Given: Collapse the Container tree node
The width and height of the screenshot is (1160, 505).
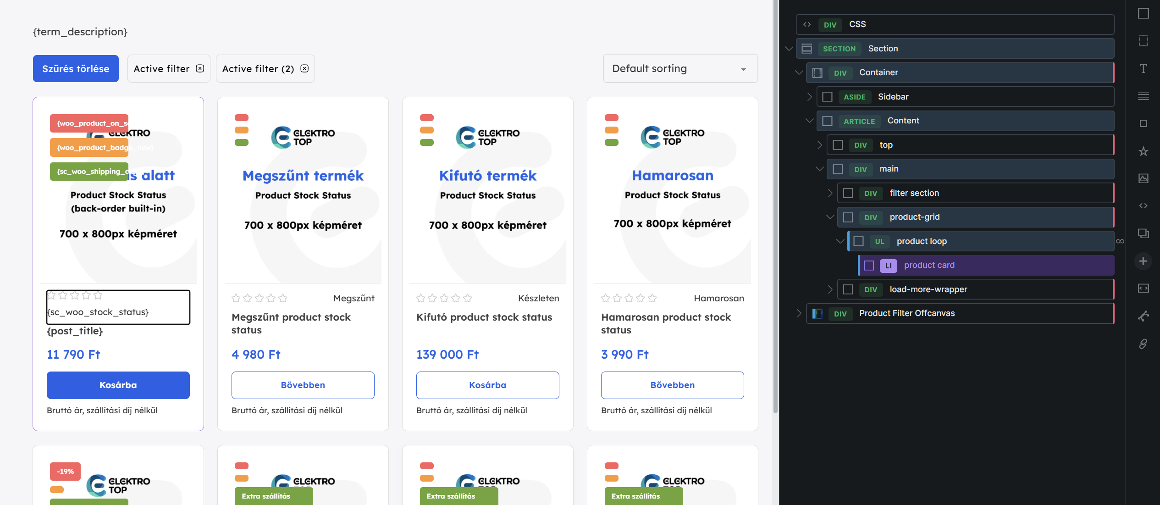Looking at the screenshot, I should tap(799, 72).
